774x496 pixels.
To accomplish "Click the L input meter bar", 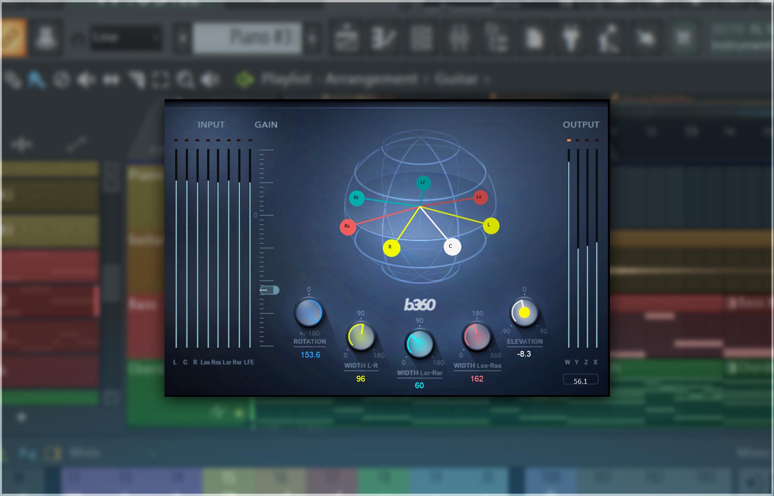I will 176,248.
